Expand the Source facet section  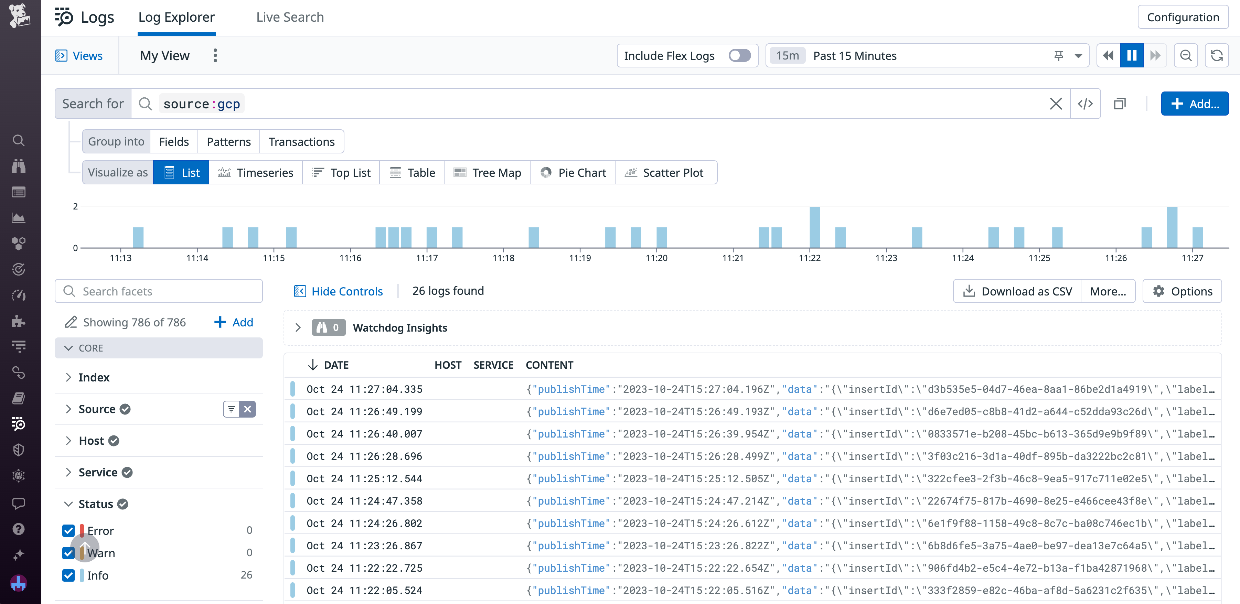[x=69, y=409]
